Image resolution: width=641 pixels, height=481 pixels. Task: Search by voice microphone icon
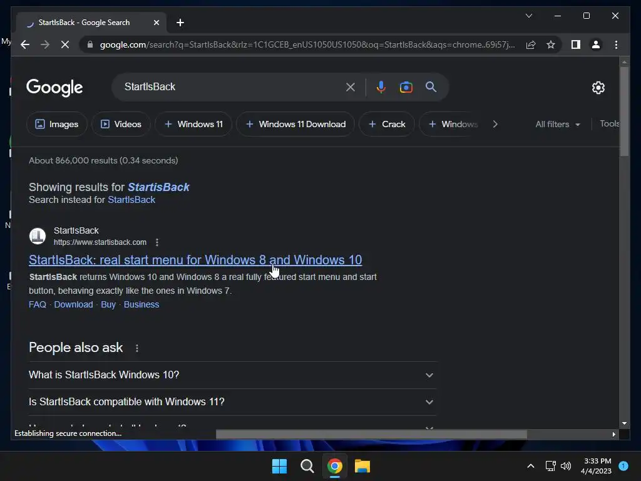[381, 87]
